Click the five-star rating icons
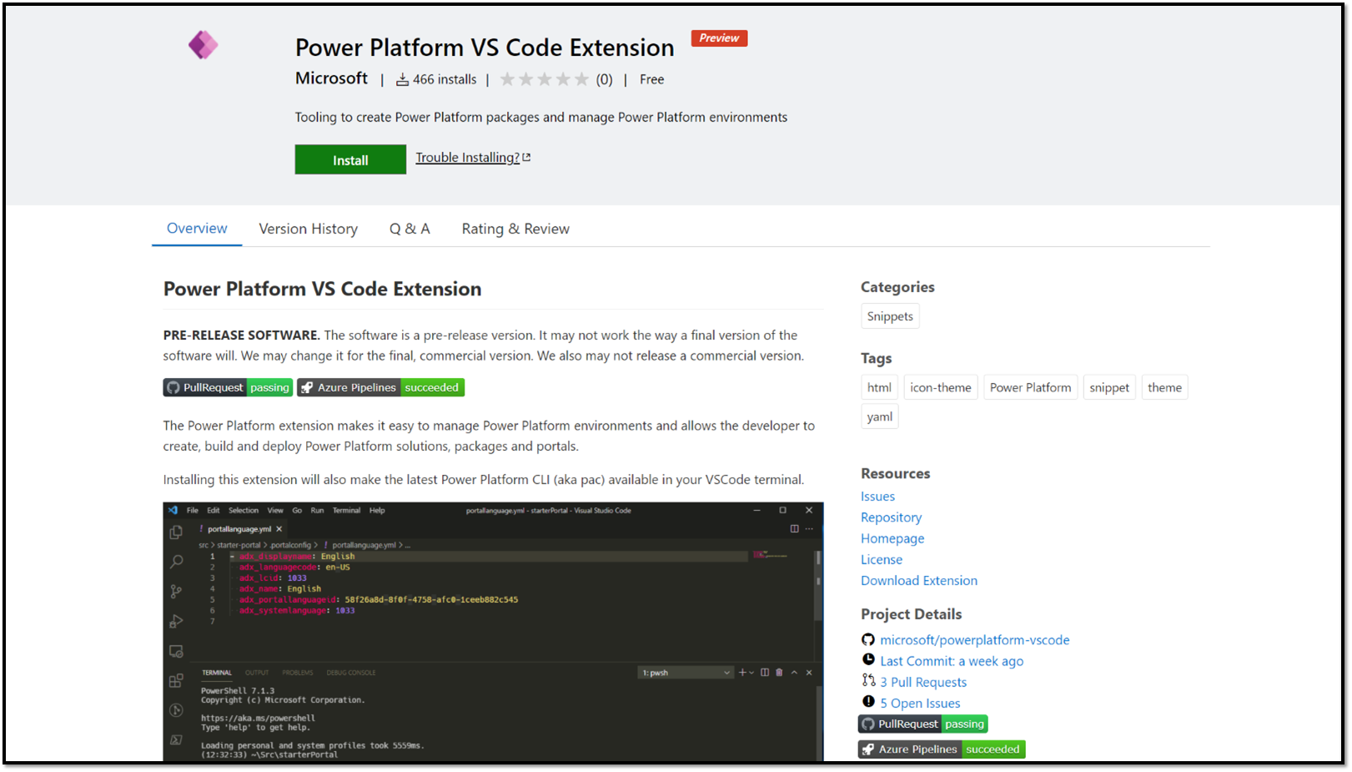 [544, 79]
